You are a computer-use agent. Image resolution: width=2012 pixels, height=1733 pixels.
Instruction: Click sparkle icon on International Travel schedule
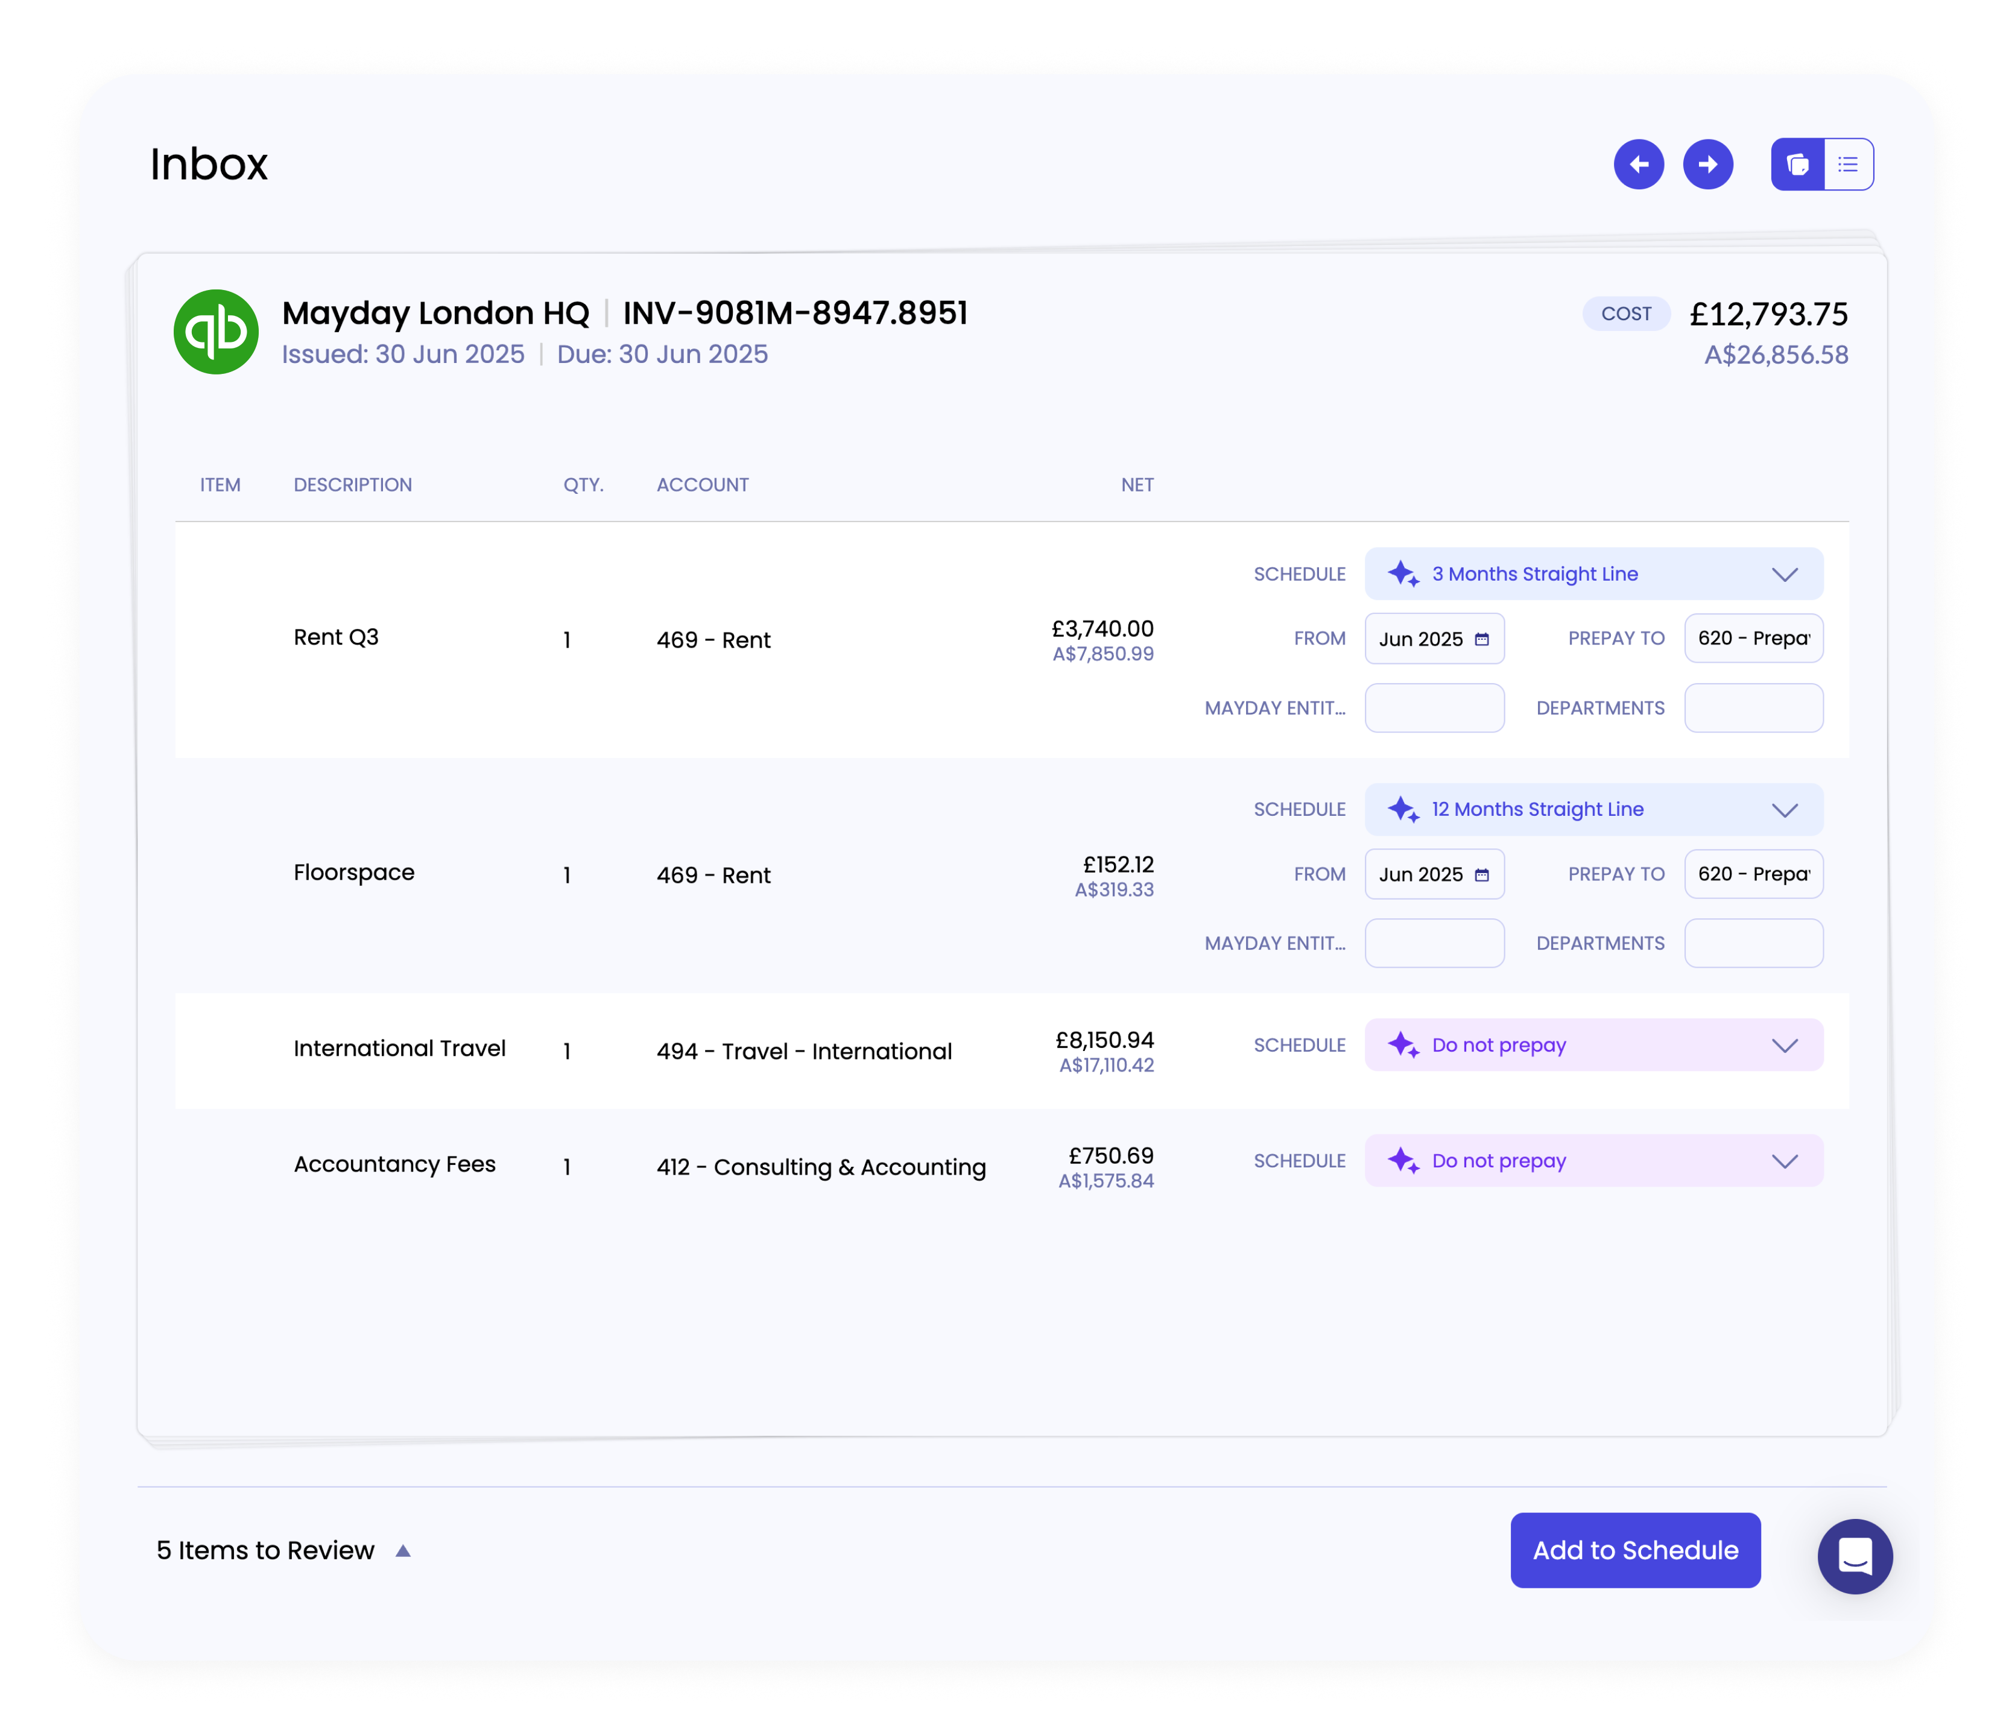click(1403, 1044)
